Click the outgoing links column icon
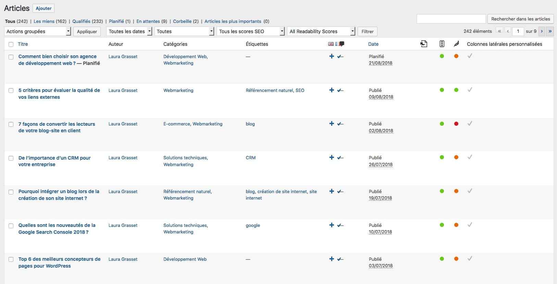Screen dimensions: 557x284 (x=424, y=44)
